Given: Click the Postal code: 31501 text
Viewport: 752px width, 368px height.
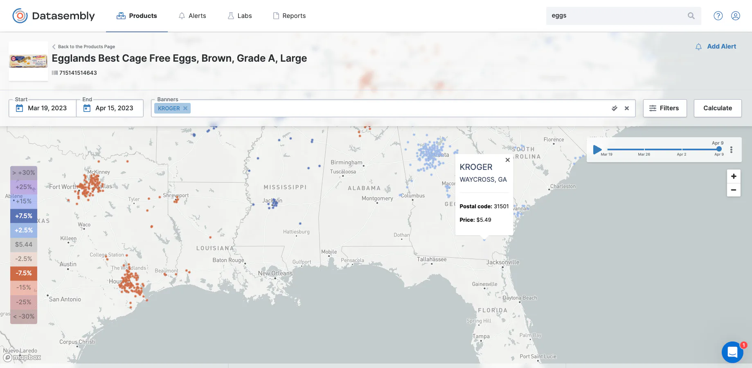Looking at the screenshot, I should (484, 206).
